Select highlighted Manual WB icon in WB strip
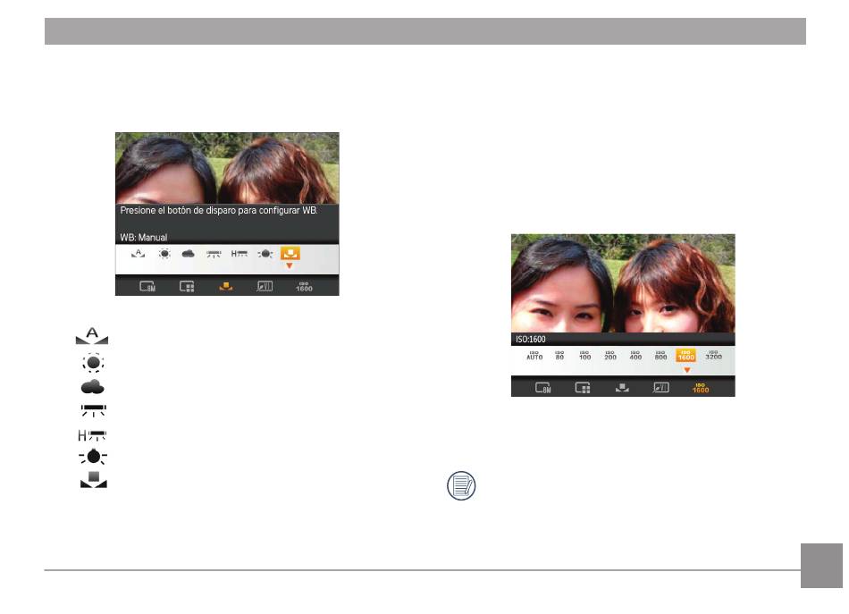This screenshot has width=849, height=614. 290,254
